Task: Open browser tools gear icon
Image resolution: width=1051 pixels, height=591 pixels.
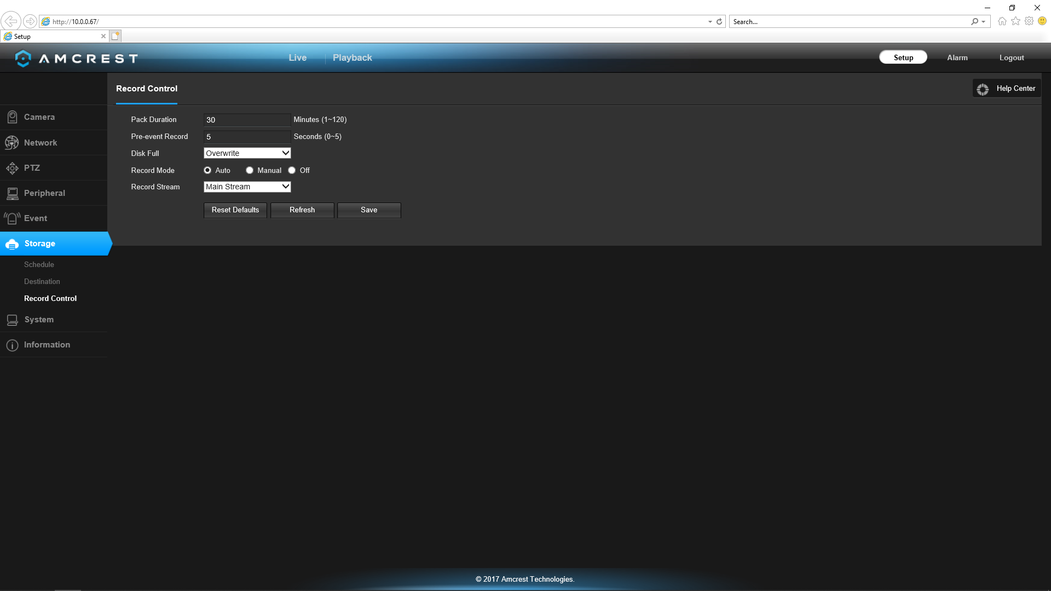Action: click(x=1029, y=21)
